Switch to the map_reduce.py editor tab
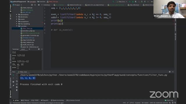Image resolution: width=186 pixels, height=104 pixels. tap(134, 5)
